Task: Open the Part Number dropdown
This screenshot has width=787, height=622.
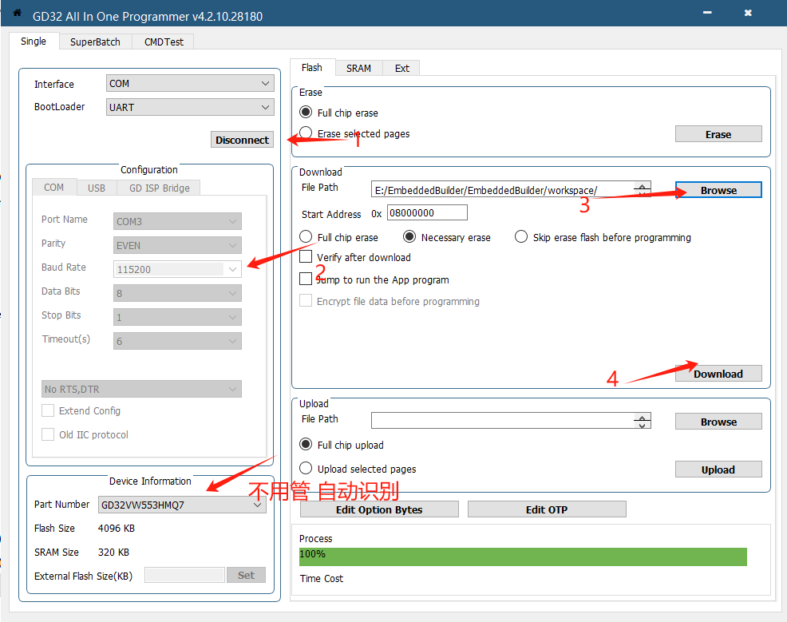Action: 182,505
